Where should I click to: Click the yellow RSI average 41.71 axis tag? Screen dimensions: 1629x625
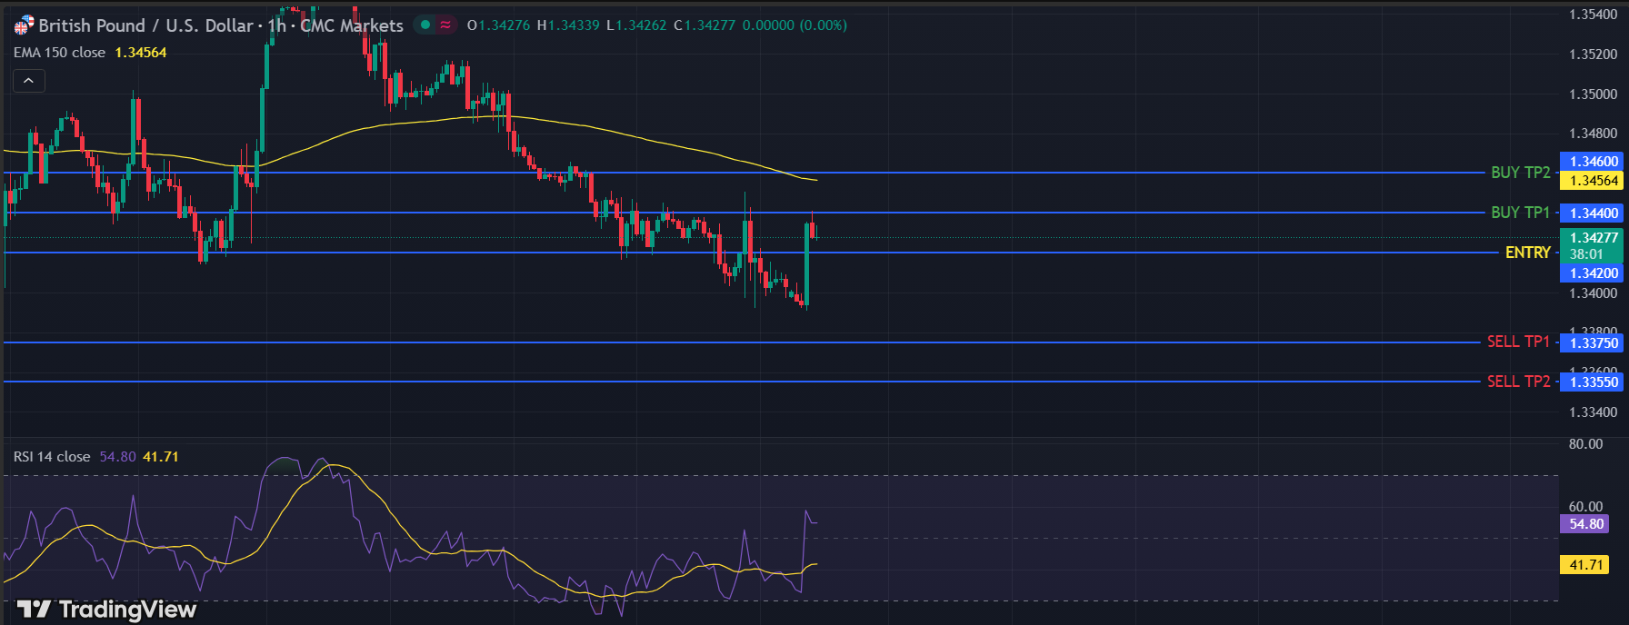[1584, 565]
